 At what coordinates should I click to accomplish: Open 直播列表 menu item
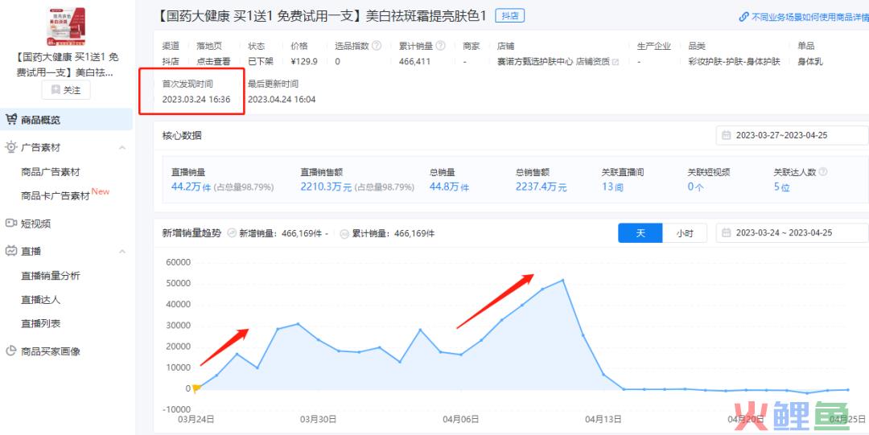coord(40,323)
